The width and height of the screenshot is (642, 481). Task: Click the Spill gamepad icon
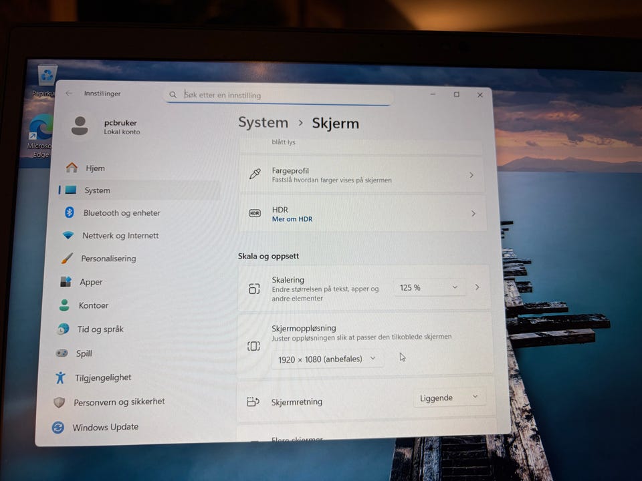tap(62, 353)
